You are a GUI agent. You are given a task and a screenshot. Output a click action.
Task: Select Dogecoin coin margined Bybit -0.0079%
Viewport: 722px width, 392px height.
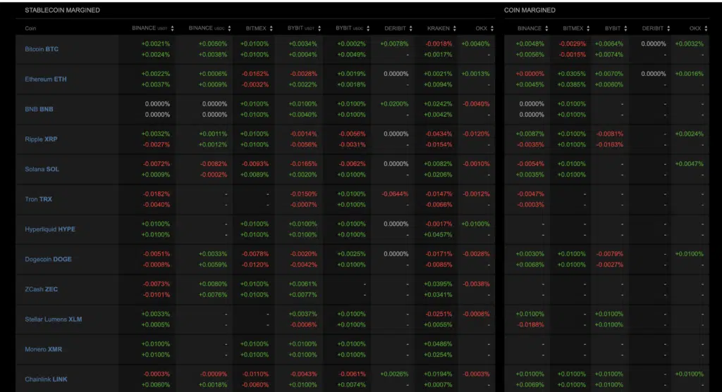(610, 253)
